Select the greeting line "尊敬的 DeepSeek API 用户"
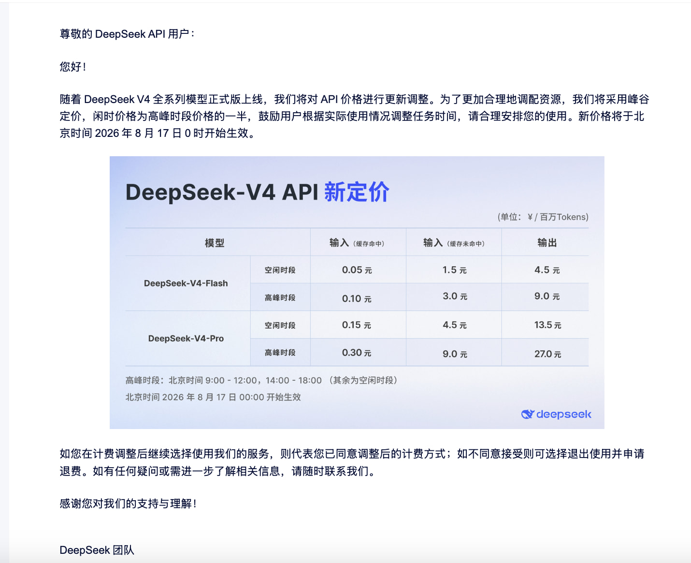 coord(127,34)
